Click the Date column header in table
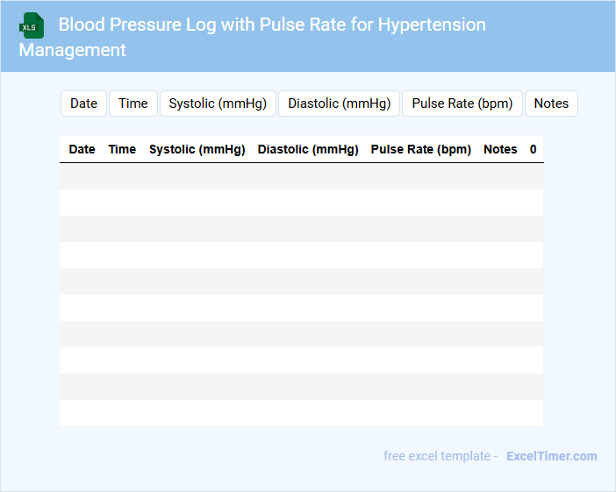The width and height of the screenshot is (616, 492). [82, 149]
